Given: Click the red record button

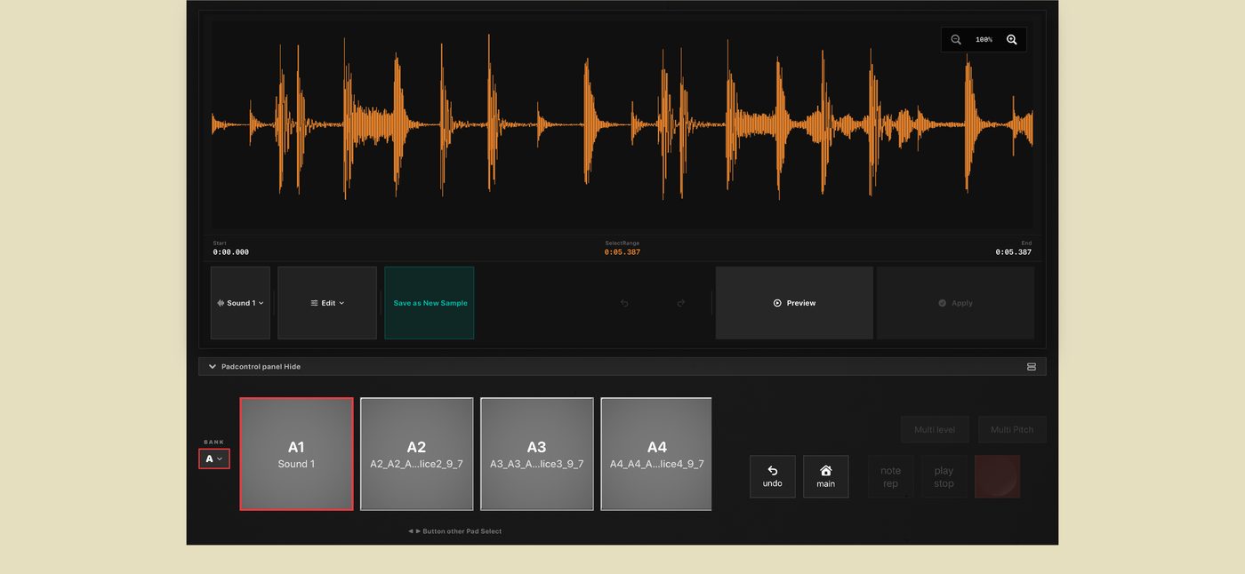Looking at the screenshot, I should [x=998, y=476].
